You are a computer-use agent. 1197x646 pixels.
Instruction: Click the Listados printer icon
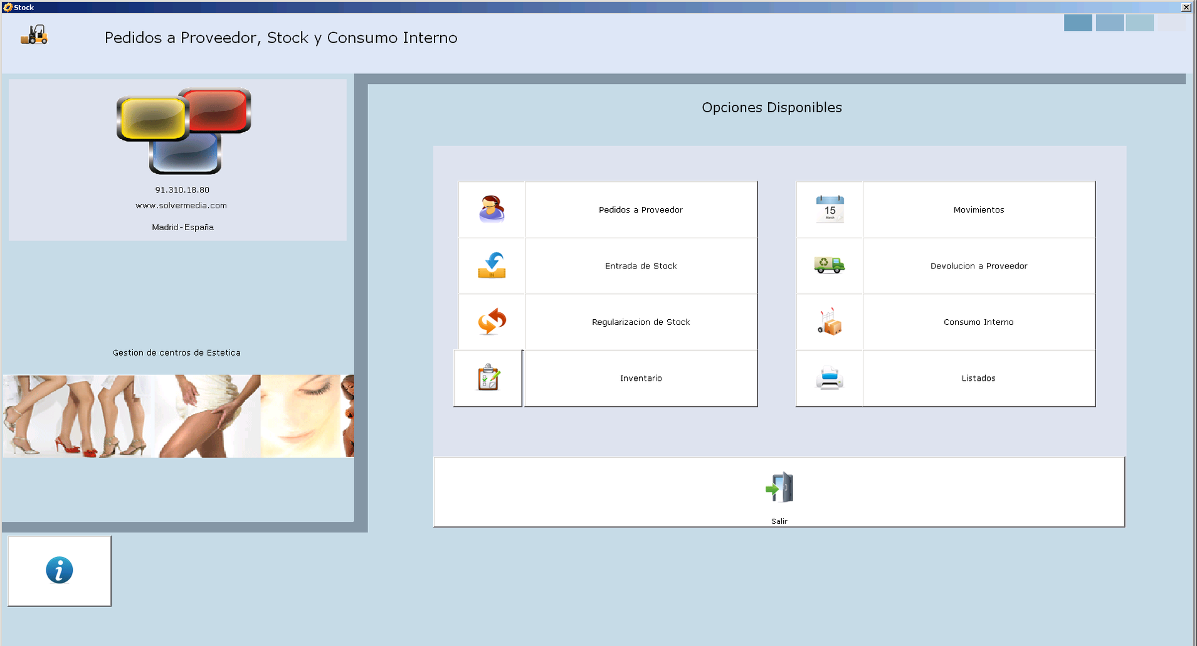[830, 378]
